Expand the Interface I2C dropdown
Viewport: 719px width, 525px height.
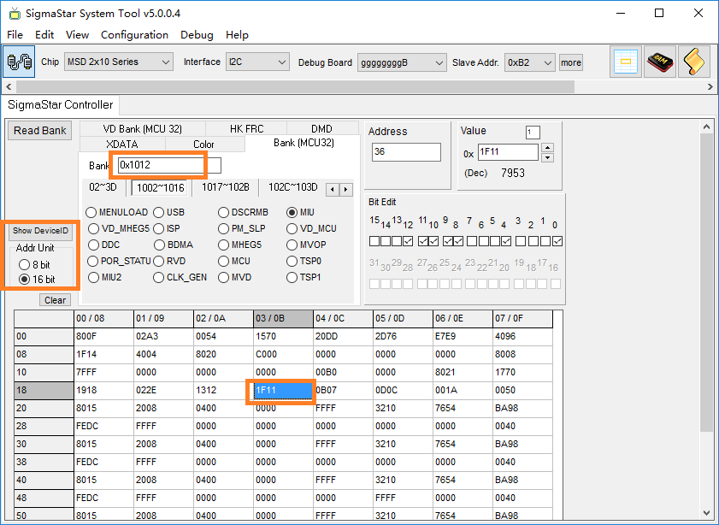[257, 62]
